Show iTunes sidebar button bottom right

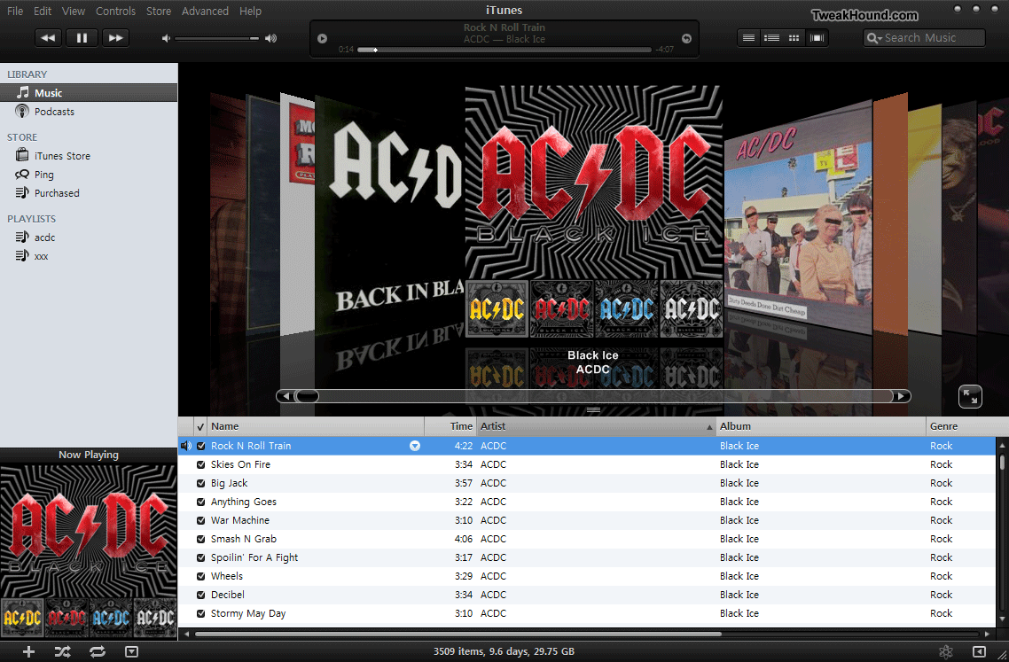[979, 651]
